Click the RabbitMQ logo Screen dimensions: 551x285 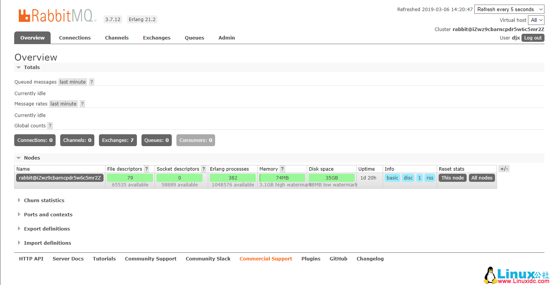[x=54, y=15]
